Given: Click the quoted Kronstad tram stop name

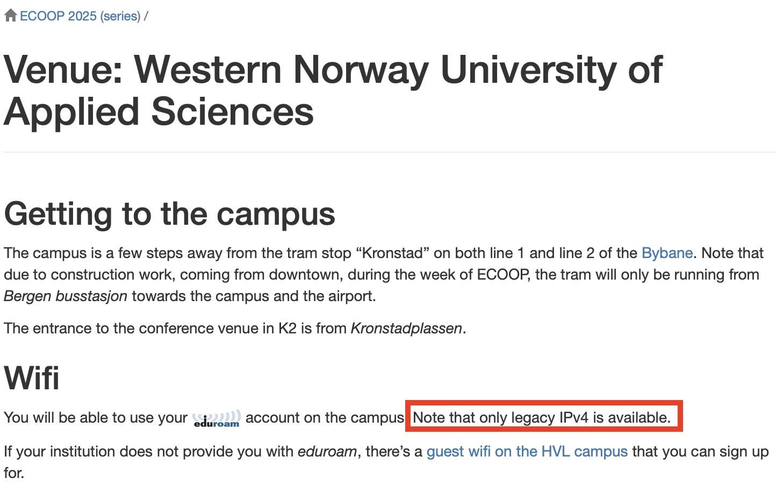Looking at the screenshot, I should point(392,253).
